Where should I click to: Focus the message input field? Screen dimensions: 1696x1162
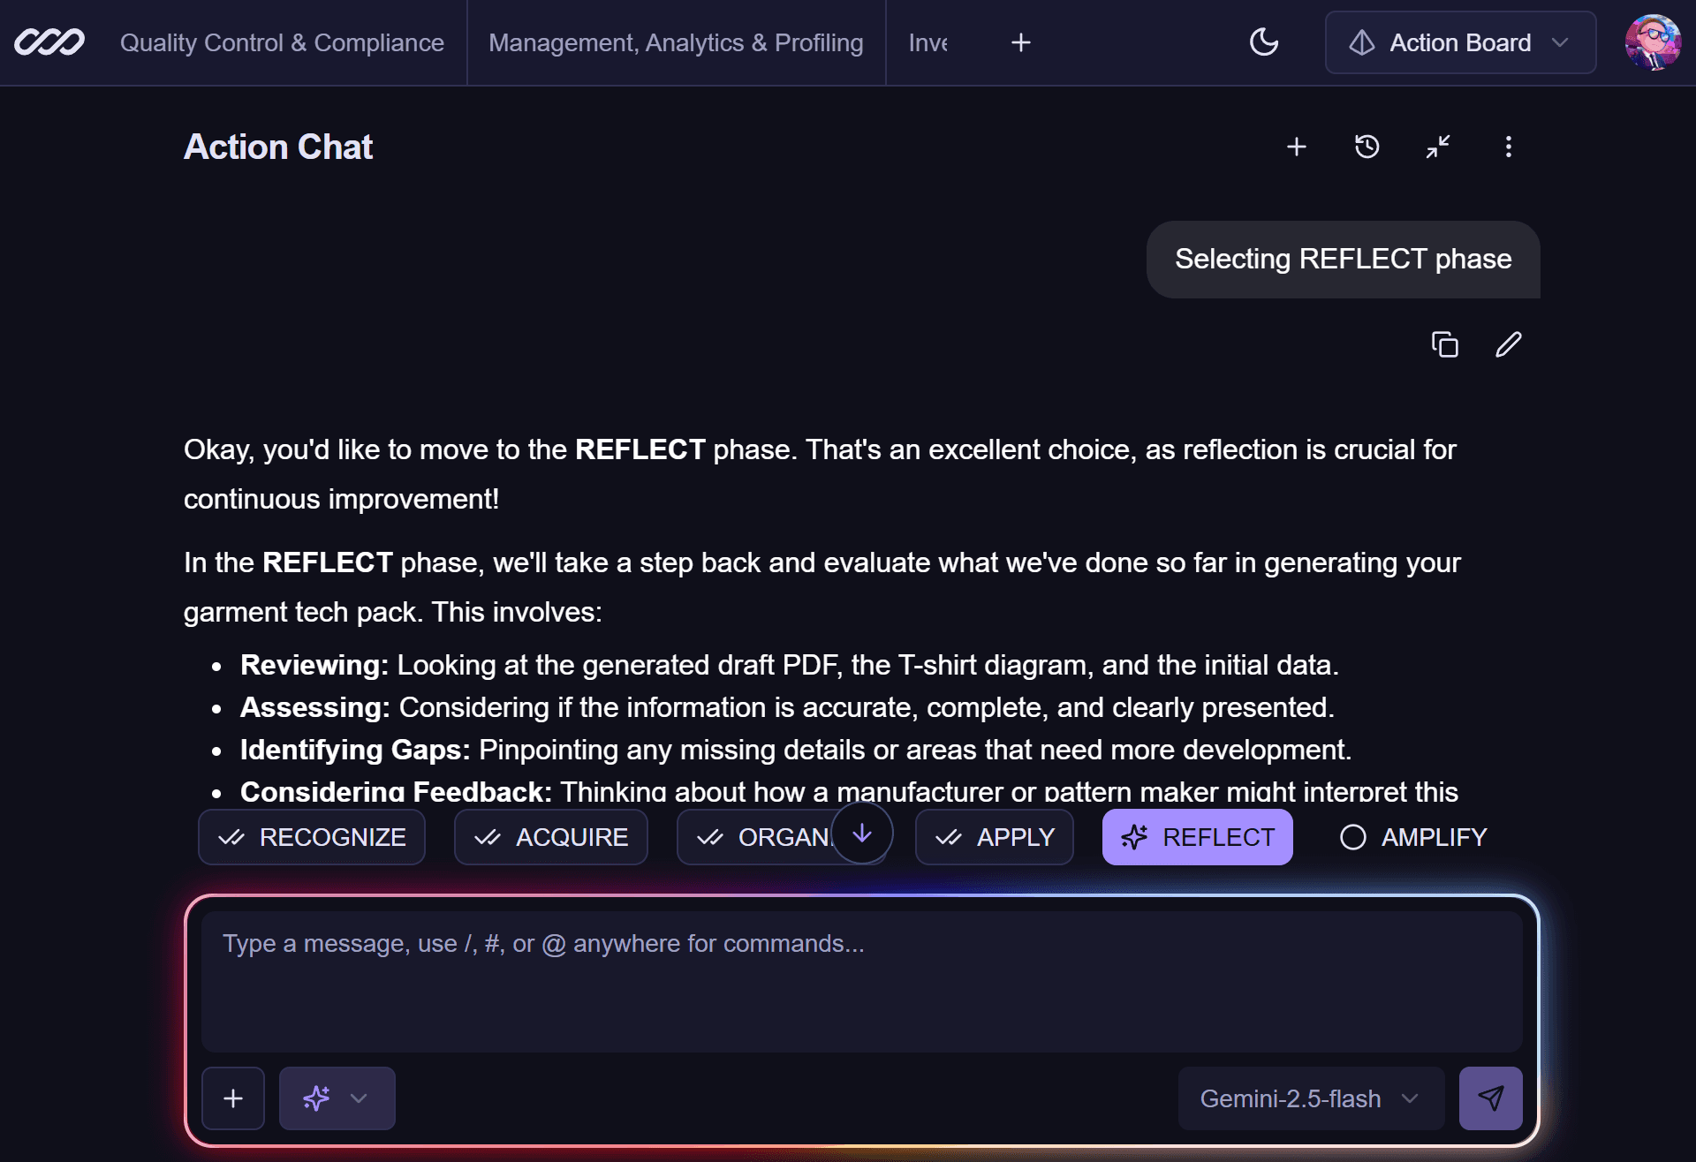point(861,980)
